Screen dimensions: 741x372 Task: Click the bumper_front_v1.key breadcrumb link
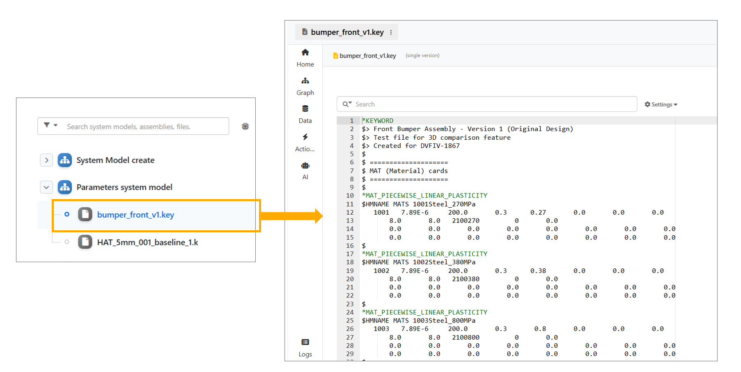367,56
